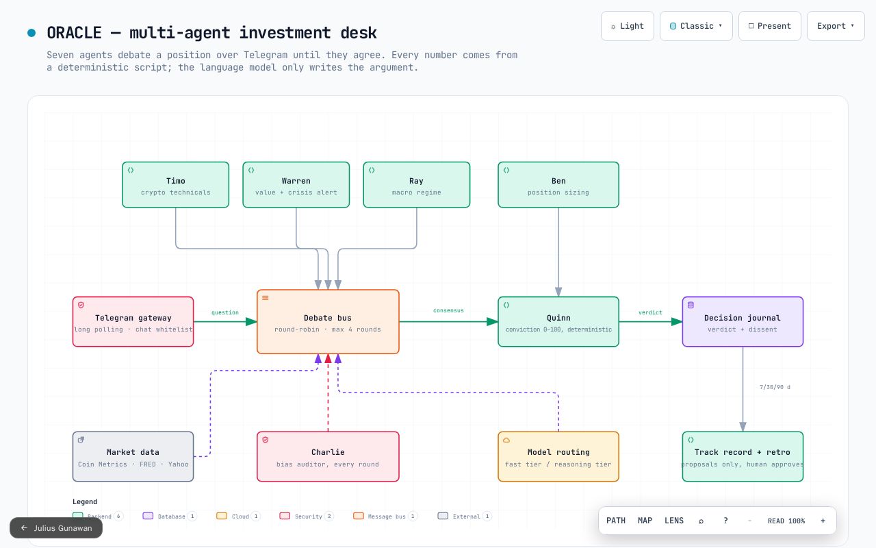Open the Export dropdown menu
Screen dimensions: 876x548
(836, 26)
